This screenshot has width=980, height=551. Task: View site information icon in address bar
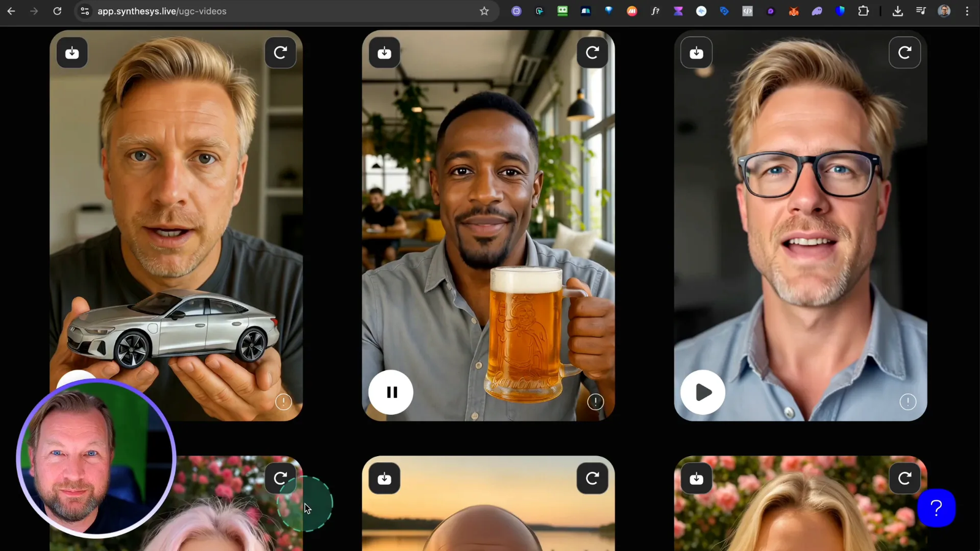[85, 11]
